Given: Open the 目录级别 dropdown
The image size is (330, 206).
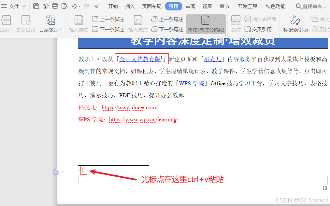Looking at the screenshot, I should (x=50, y=24).
